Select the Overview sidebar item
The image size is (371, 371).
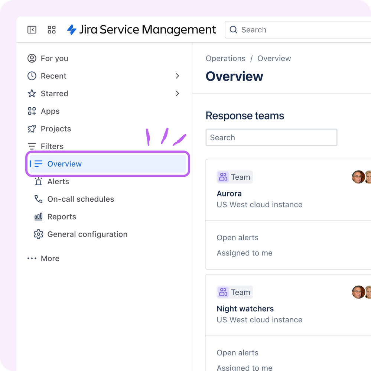(108, 164)
